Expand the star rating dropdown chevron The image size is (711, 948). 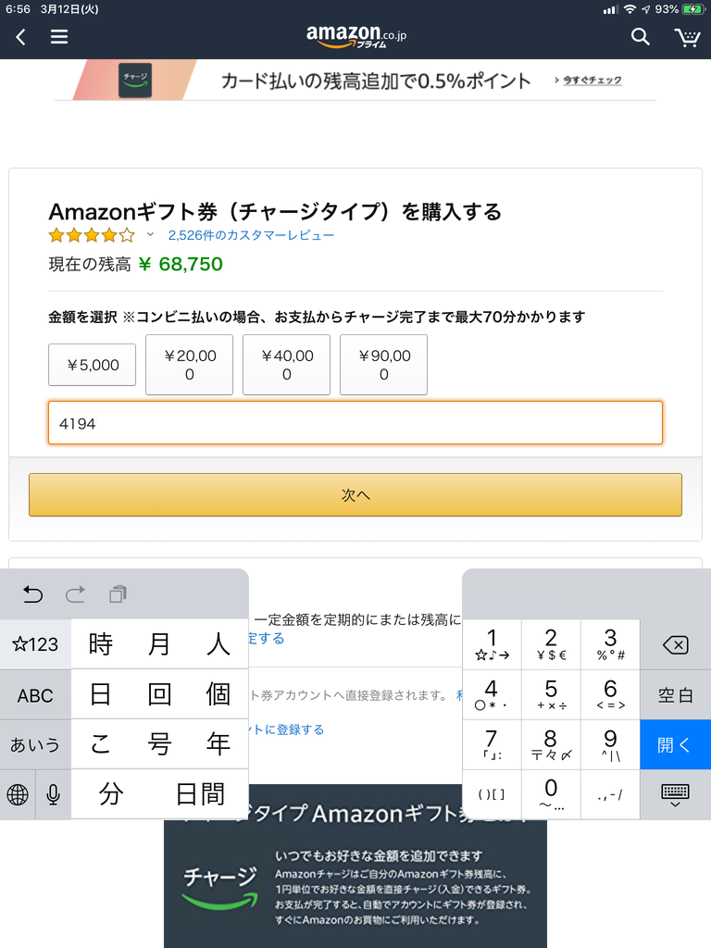click(x=150, y=234)
